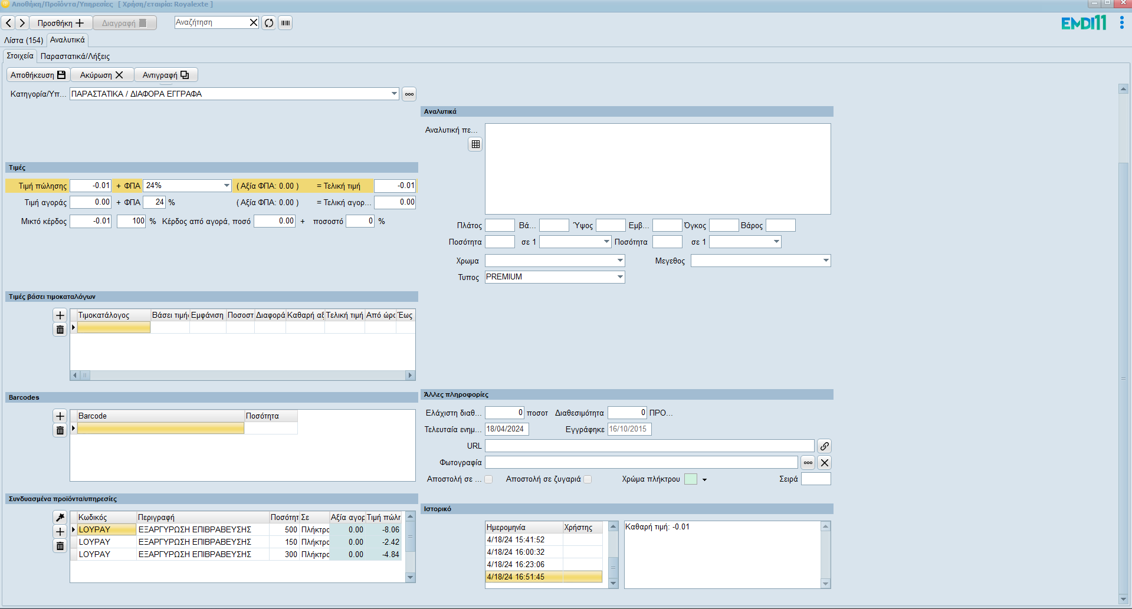Open the Στοιχεία tab
Viewport: 1132px width, 609px height.
pos(20,56)
